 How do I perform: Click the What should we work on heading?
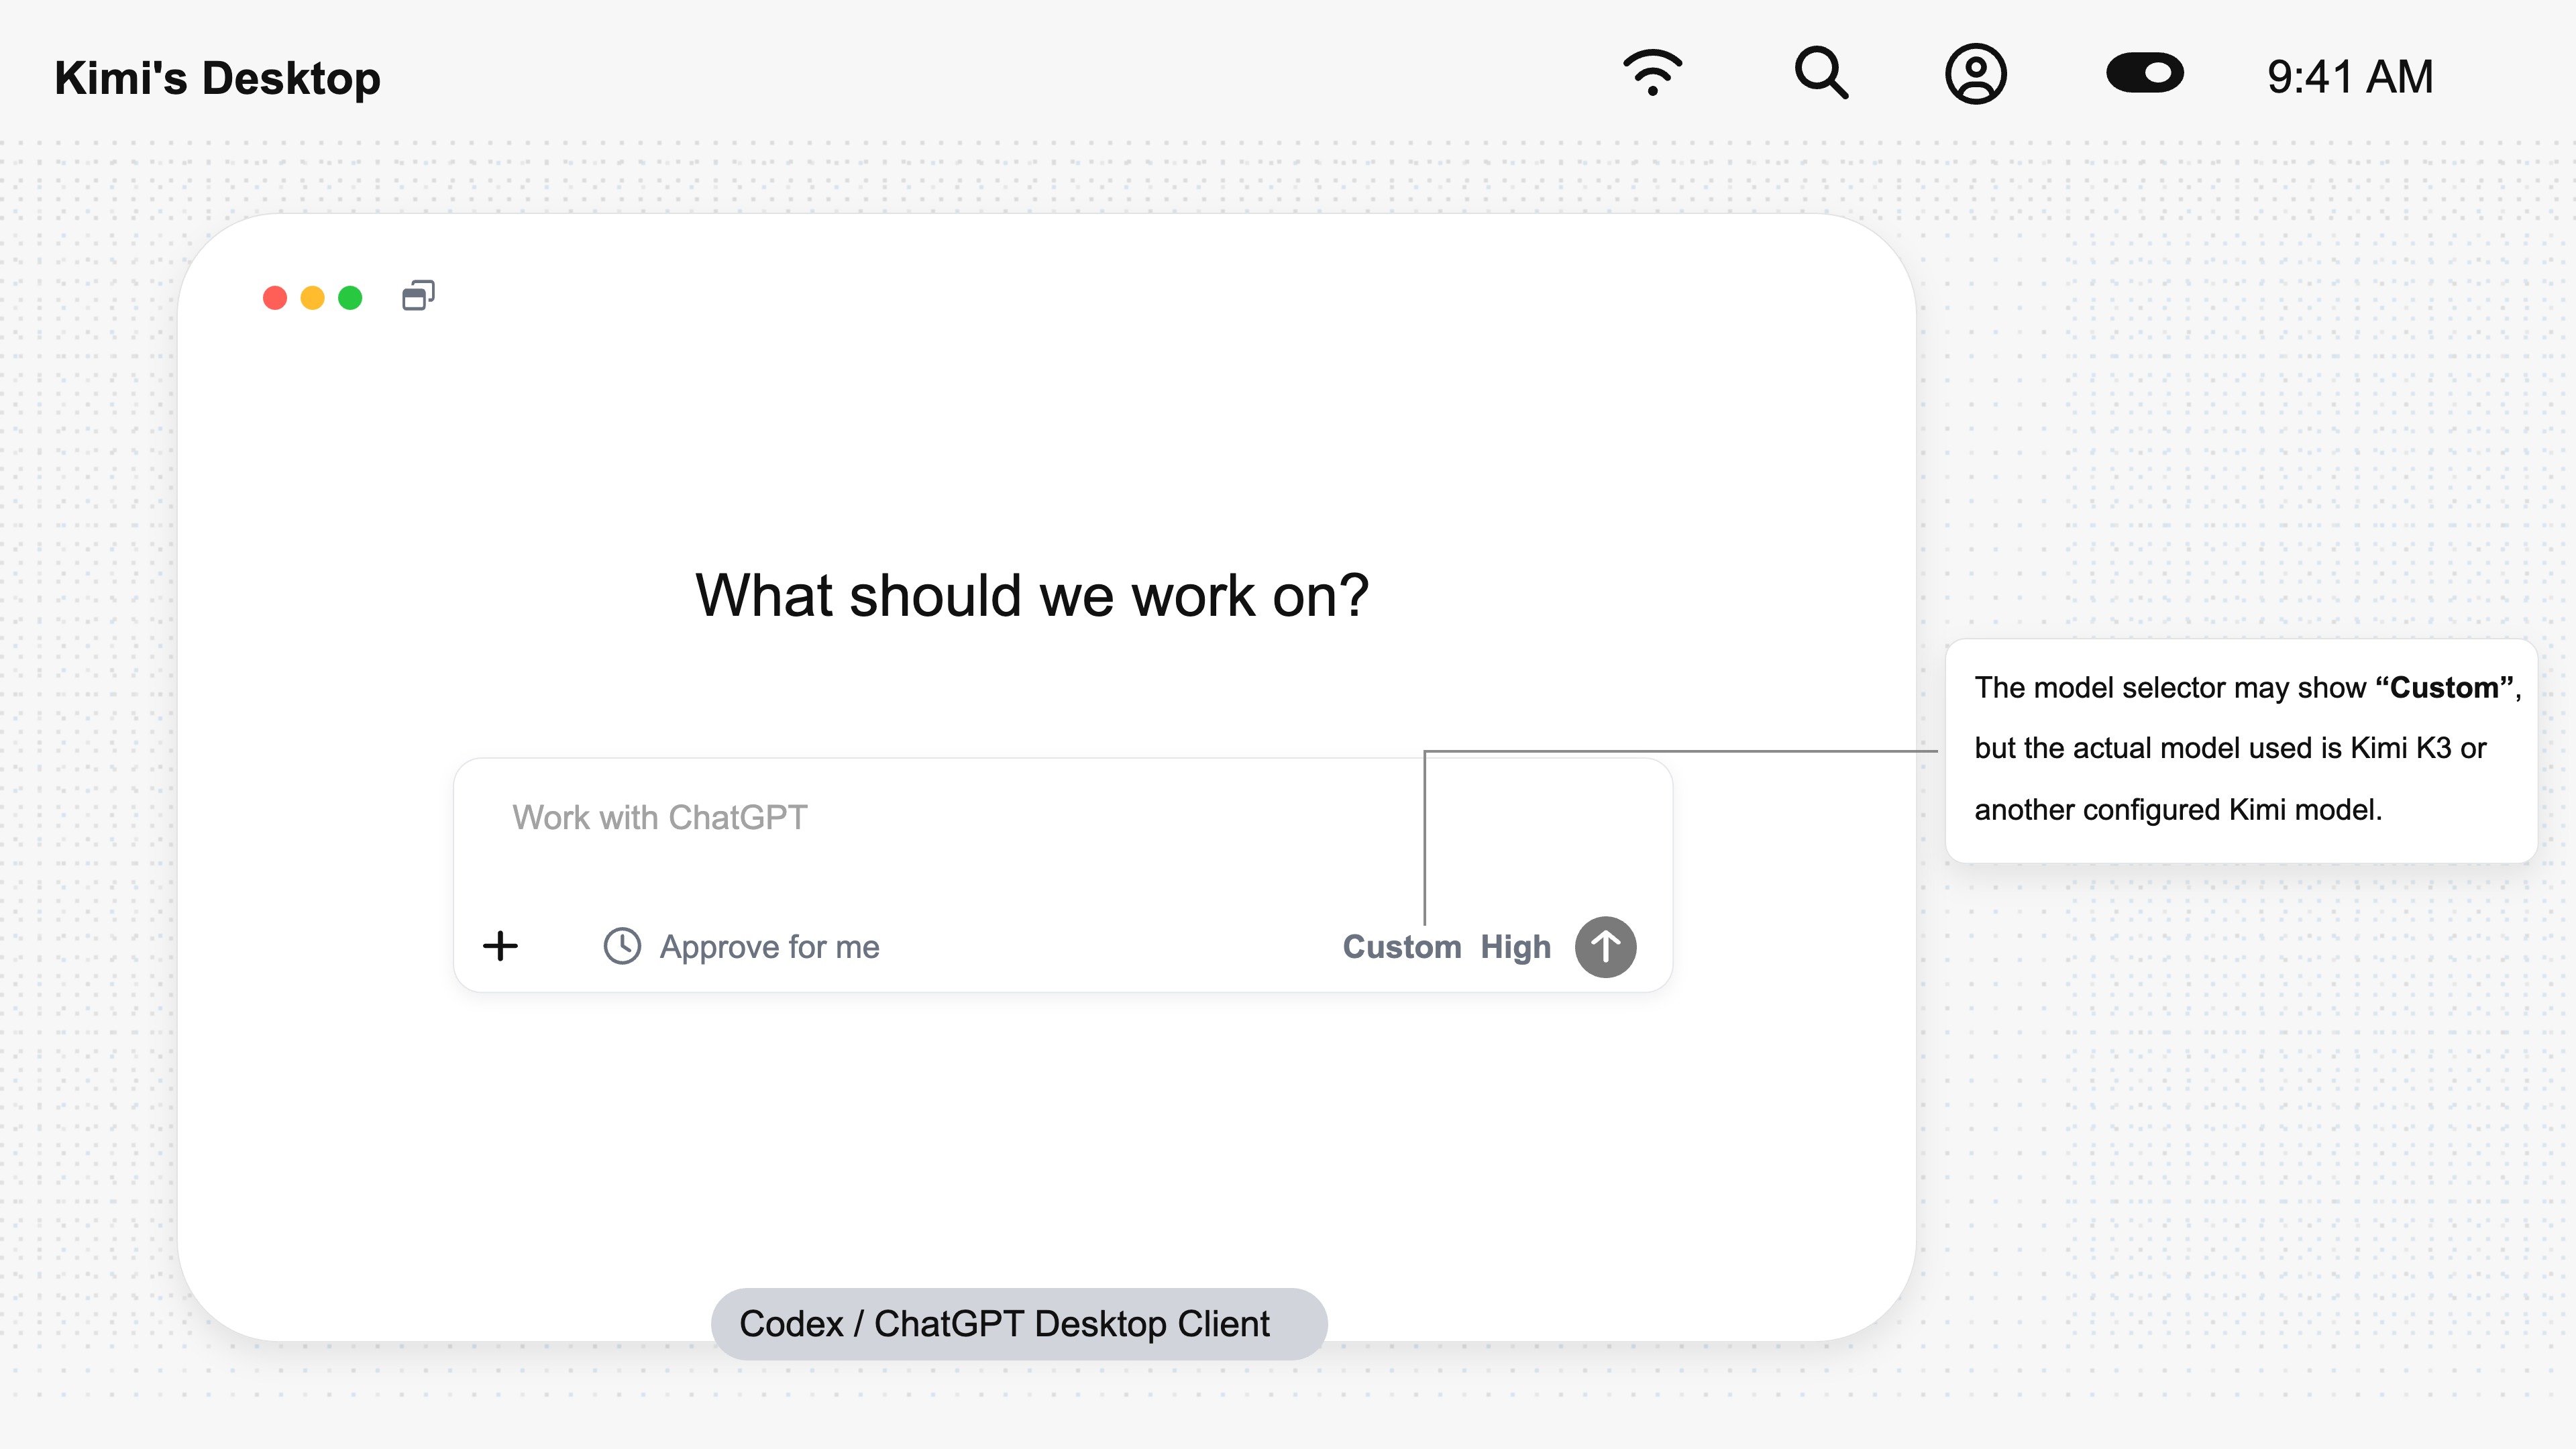pyautogui.click(x=1032, y=596)
